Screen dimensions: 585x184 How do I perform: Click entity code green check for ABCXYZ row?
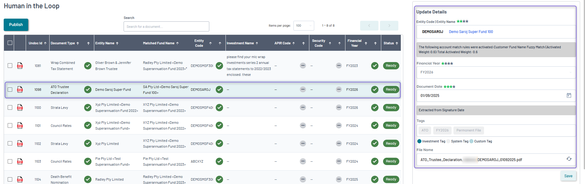pos(219,161)
